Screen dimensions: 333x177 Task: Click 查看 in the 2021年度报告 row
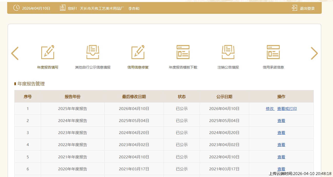[281, 157]
